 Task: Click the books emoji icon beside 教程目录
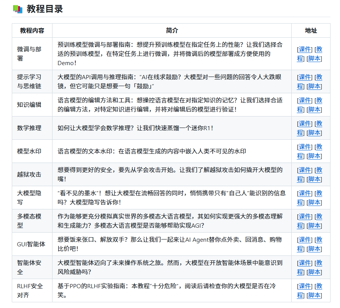click(17, 9)
